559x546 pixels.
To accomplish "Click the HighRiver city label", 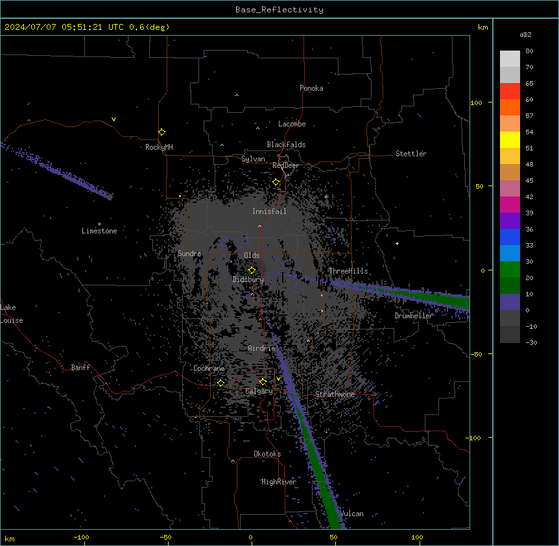I will point(279,482).
